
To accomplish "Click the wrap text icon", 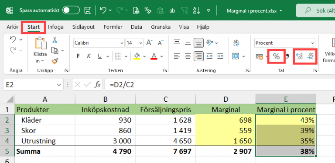I will coord(236,43).
